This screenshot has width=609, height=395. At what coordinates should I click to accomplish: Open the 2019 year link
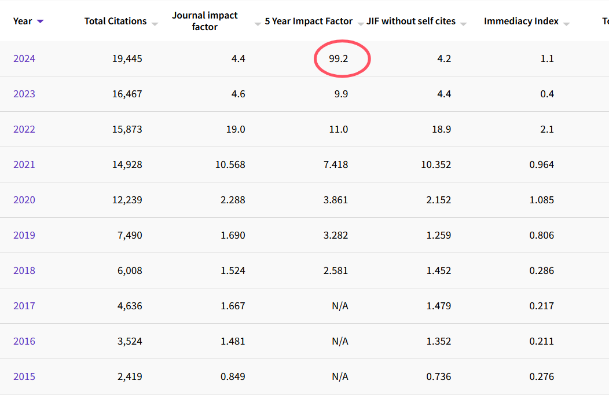point(24,235)
